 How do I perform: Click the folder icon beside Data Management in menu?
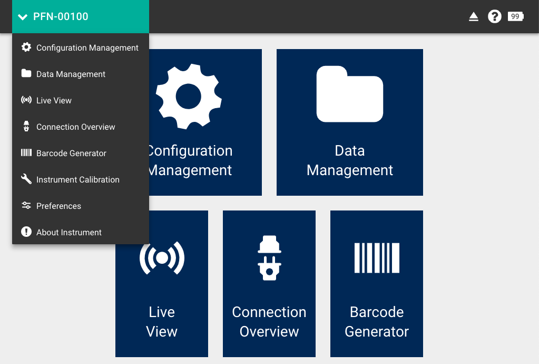click(x=26, y=74)
